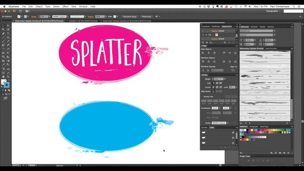Viewport: 304px width, 171px height.
Task: Choose Round Join corner in Stroke panel
Action: [217, 87]
